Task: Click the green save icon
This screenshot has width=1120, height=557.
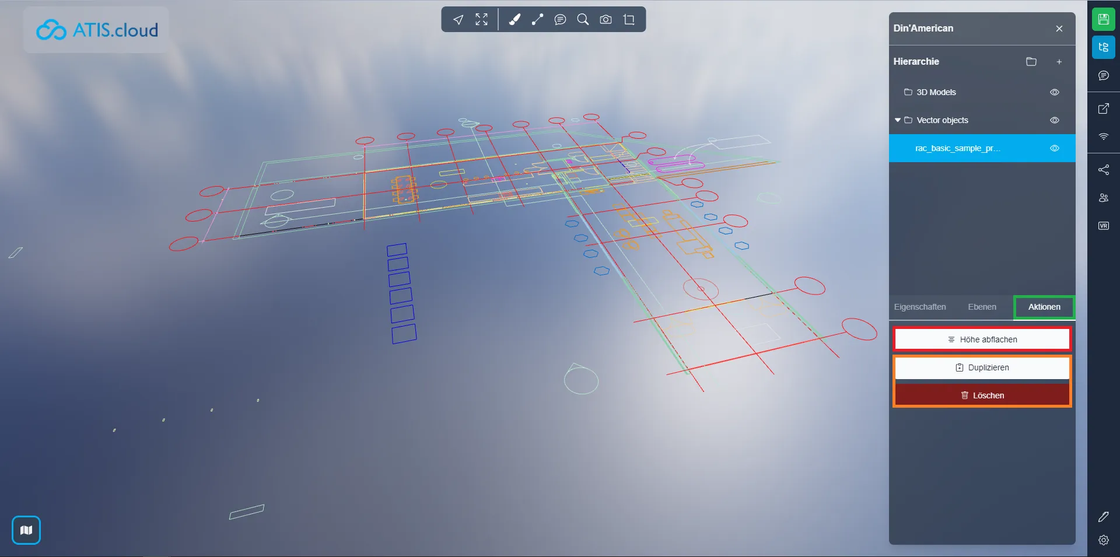Action: 1103,19
